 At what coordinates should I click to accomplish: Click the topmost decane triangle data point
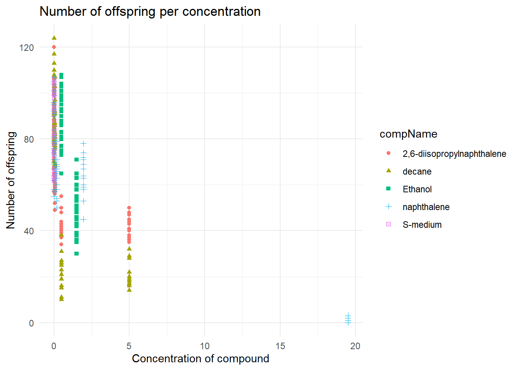coord(54,38)
